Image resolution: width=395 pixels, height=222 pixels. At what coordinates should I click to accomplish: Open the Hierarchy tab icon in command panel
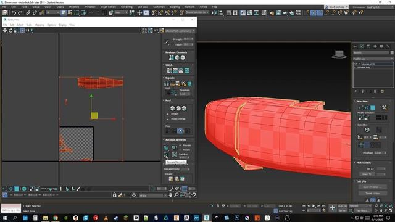368,47
